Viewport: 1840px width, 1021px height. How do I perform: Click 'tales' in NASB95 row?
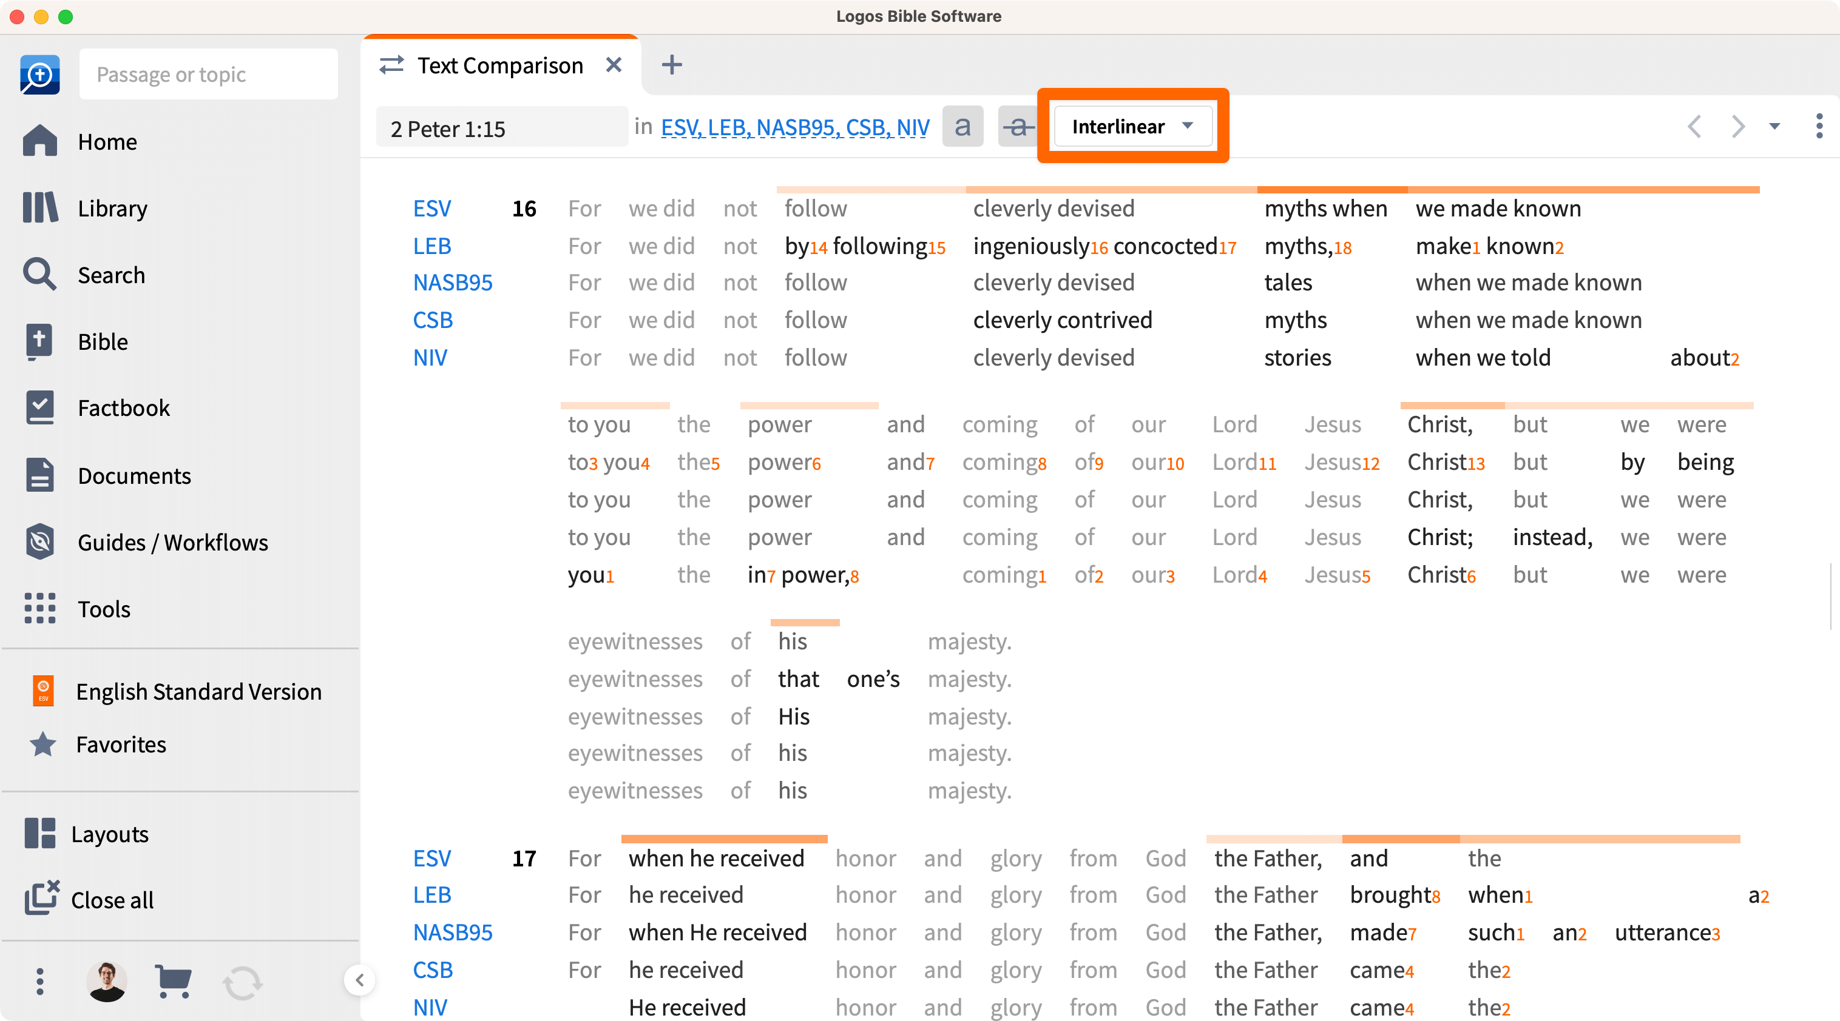pyautogui.click(x=1288, y=283)
